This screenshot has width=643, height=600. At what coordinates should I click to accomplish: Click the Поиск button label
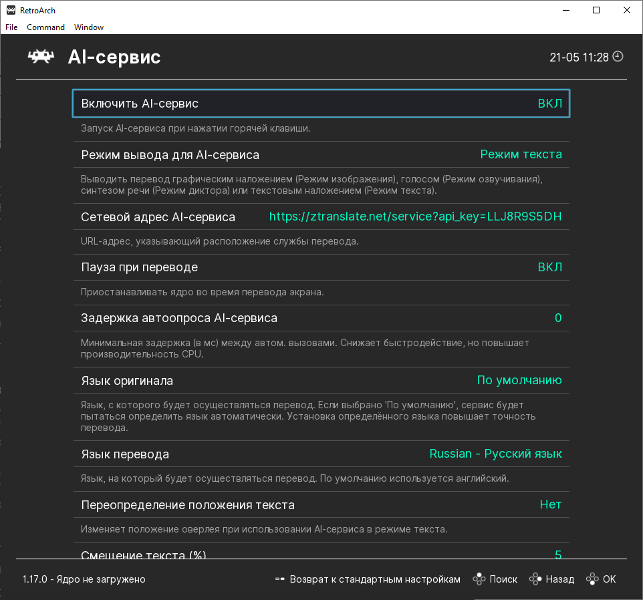point(503,579)
